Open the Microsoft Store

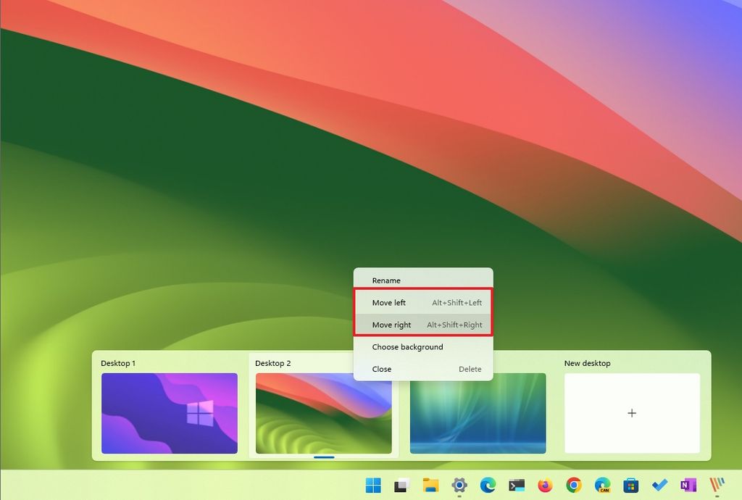(x=631, y=485)
